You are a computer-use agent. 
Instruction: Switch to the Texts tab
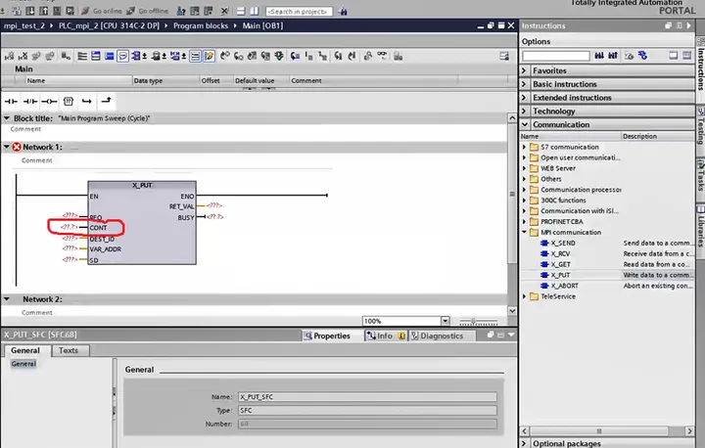[x=69, y=350]
